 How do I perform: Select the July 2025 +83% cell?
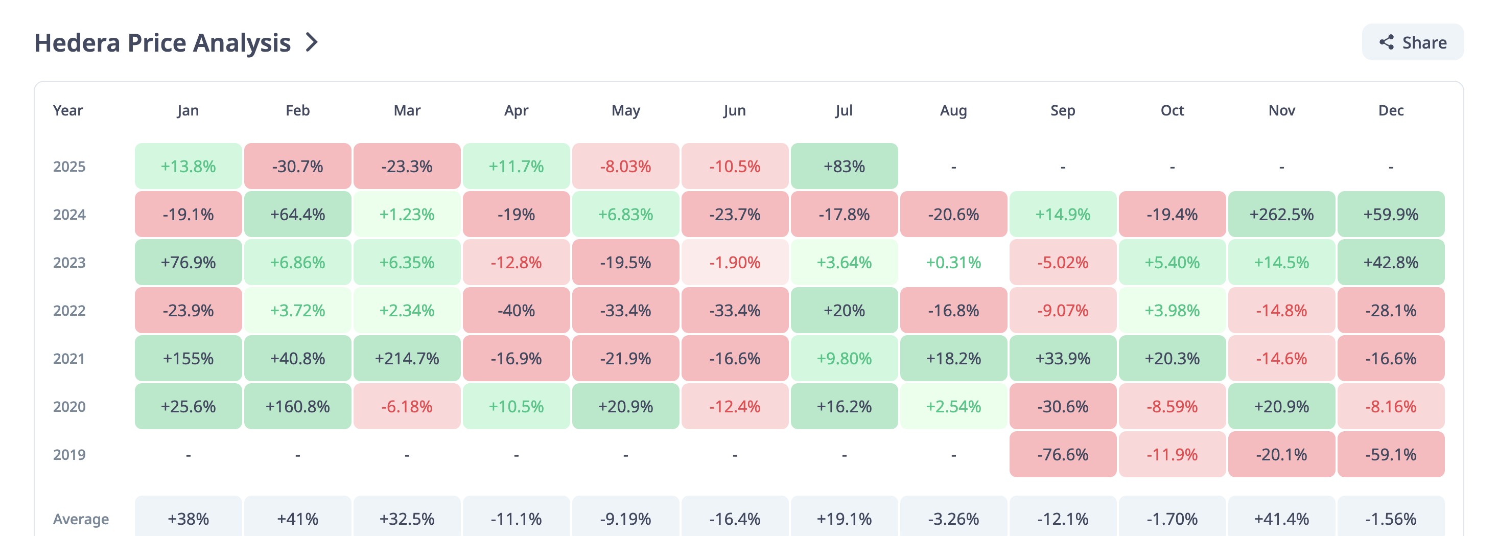[844, 166]
